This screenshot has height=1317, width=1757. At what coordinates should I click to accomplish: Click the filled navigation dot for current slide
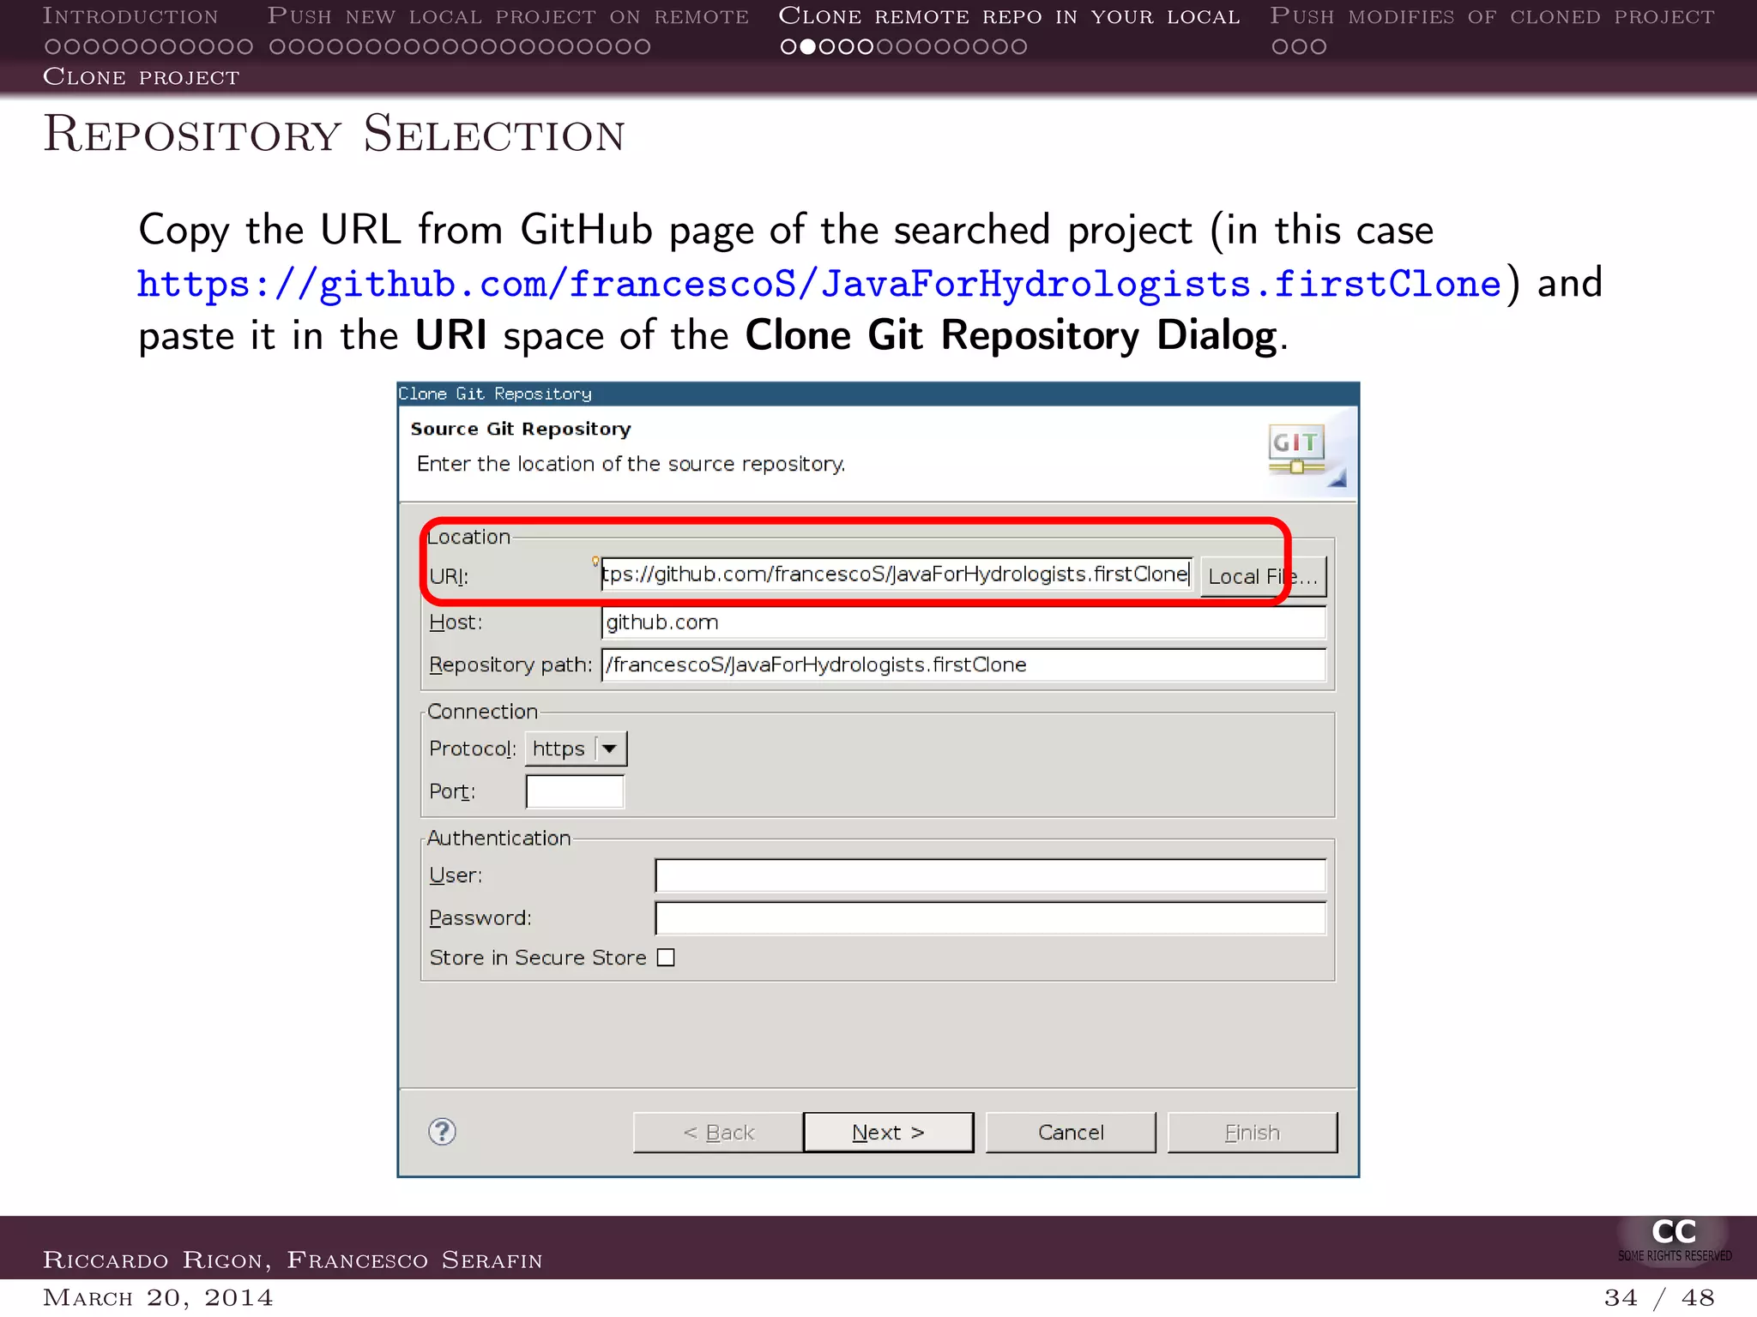point(807,46)
